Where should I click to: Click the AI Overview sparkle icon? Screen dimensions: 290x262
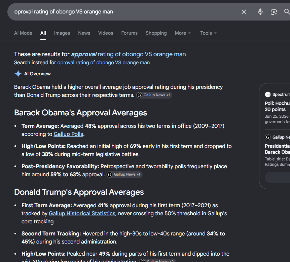click(18, 74)
